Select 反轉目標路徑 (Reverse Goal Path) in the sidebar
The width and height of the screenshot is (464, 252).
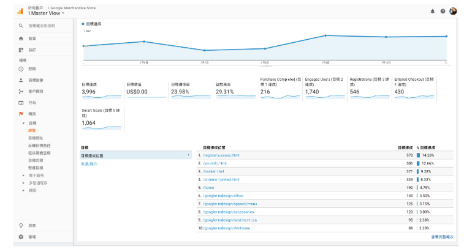click(39, 146)
